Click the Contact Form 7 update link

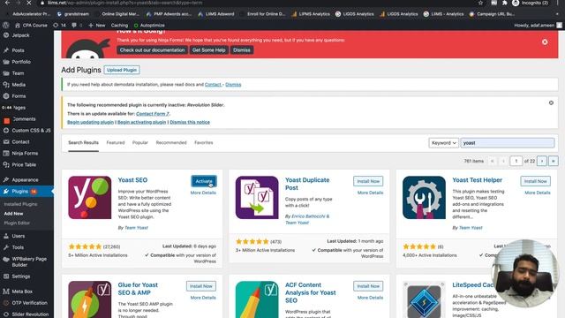tap(153, 114)
